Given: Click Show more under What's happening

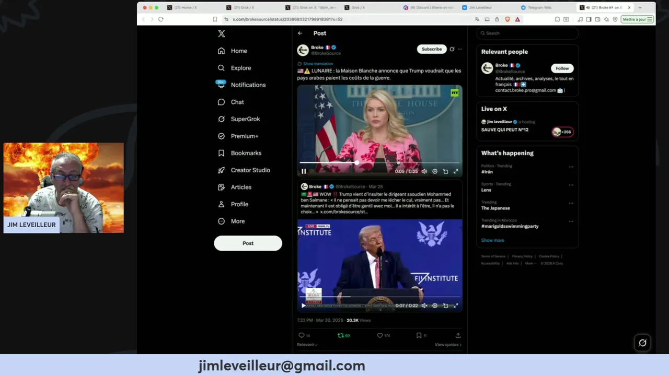Looking at the screenshot, I should tap(493, 240).
